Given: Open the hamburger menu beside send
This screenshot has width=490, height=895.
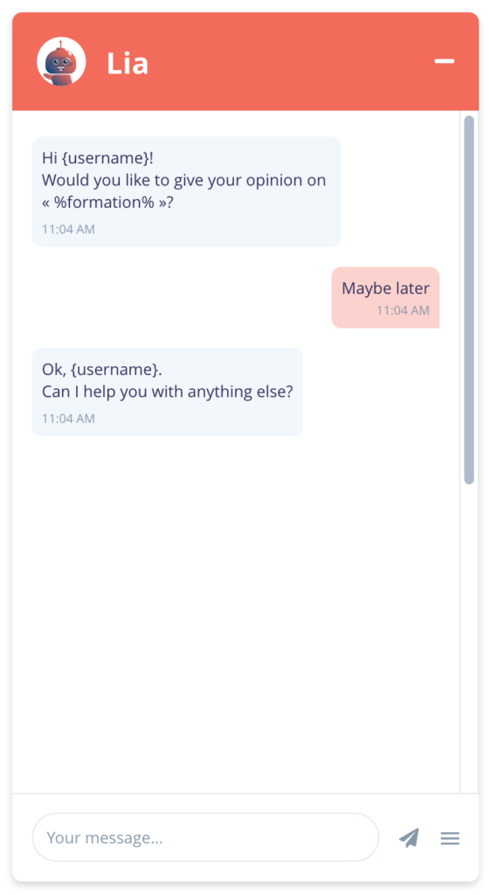Looking at the screenshot, I should [x=450, y=838].
